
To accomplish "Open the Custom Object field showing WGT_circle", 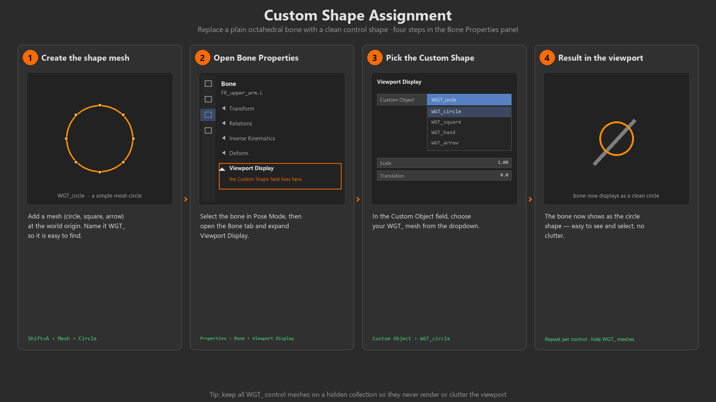I will [x=469, y=100].
